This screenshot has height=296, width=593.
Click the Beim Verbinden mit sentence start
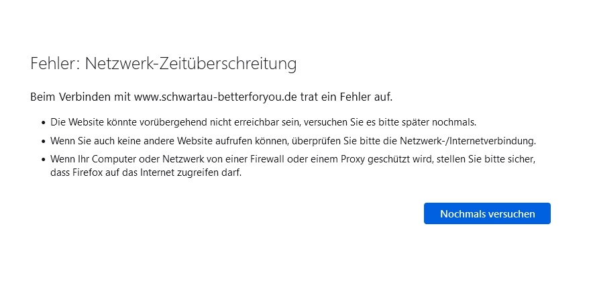pos(81,97)
